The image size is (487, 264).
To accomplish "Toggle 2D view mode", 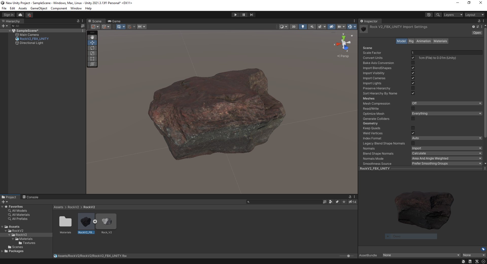I will point(294,27).
